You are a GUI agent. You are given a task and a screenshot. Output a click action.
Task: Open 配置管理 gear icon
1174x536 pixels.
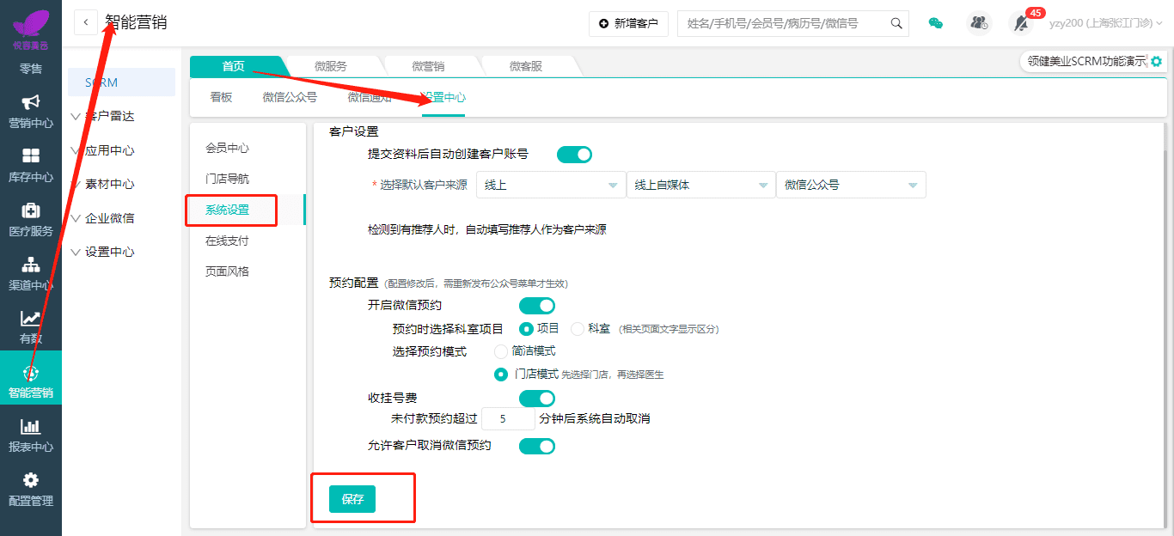point(31,480)
